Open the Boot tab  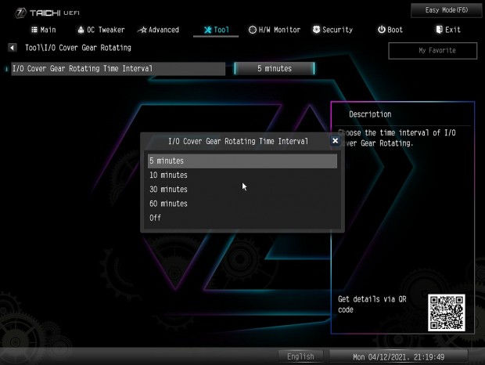390,30
